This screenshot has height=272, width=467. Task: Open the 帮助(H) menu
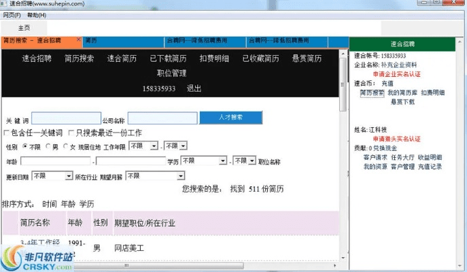point(37,15)
